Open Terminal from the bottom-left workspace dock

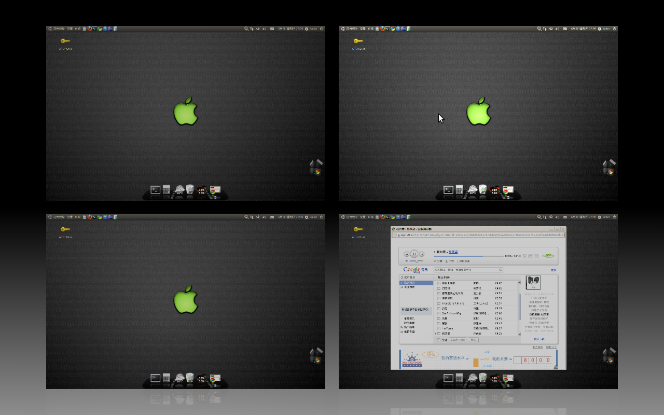[155, 378]
